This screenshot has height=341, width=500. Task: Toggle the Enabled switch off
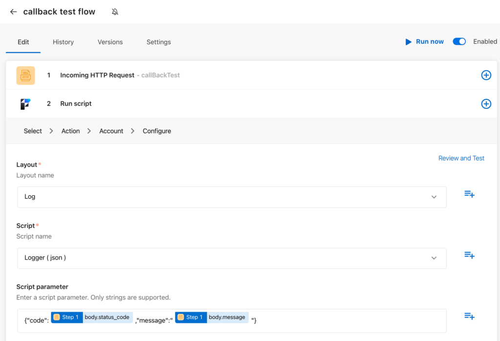[x=459, y=41]
